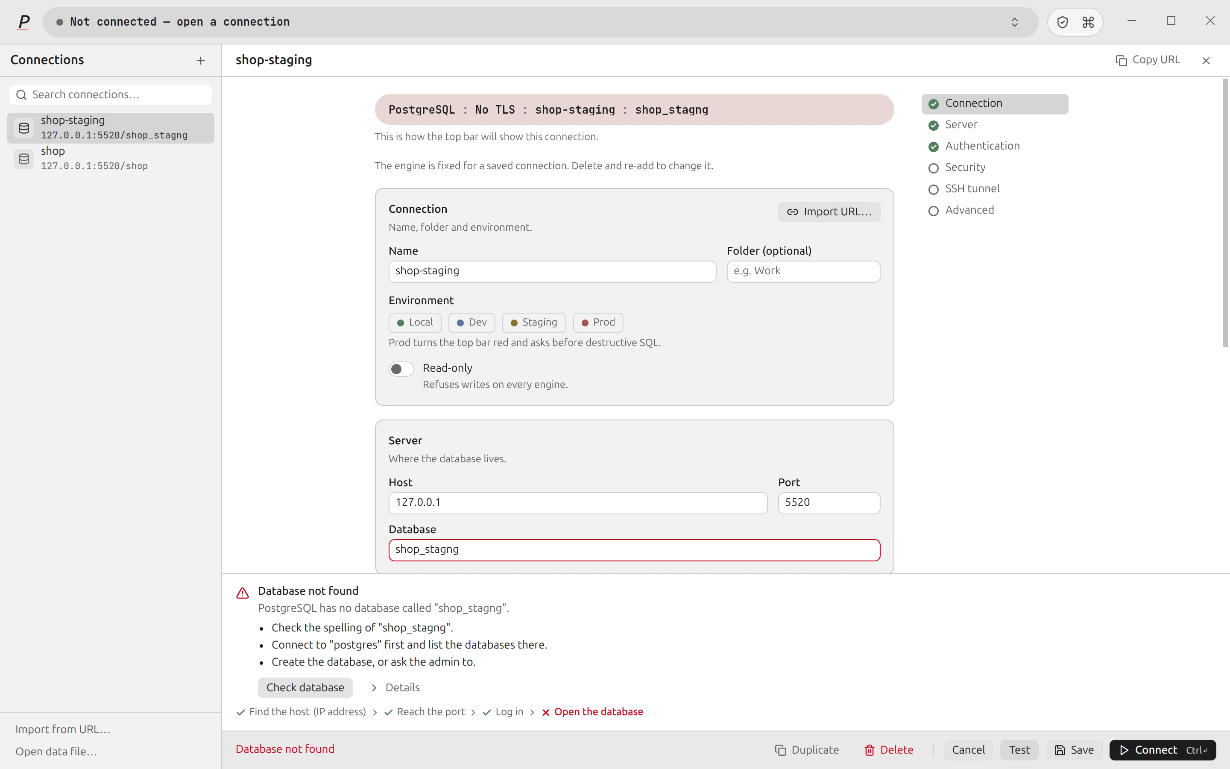Select the Local environment
The width and height of the screenshot is (1230, 769).
coord(415,323)
